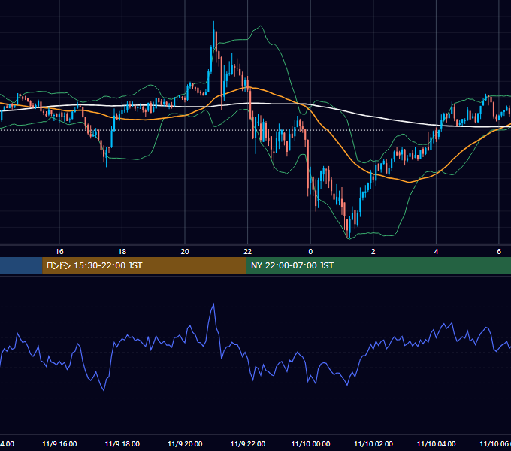Click the 11/9 18:00 date label
The height and width of the screenshot is (451, 511).
(x=122, y=443)
